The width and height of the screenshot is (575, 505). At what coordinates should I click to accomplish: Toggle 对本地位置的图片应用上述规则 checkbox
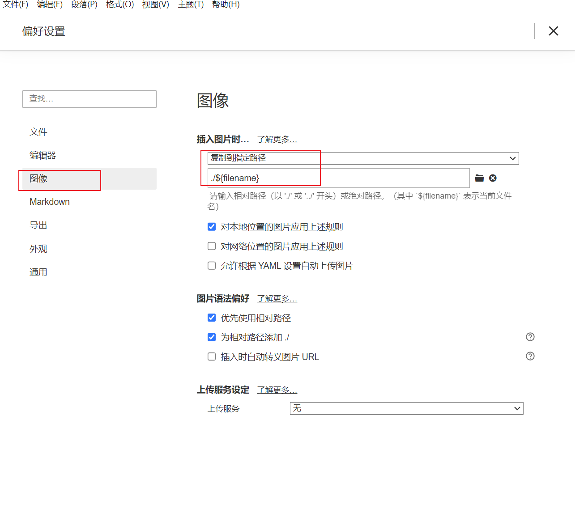tap(212, 227)
